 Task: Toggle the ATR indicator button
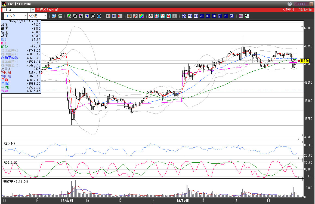coord(214,16)
